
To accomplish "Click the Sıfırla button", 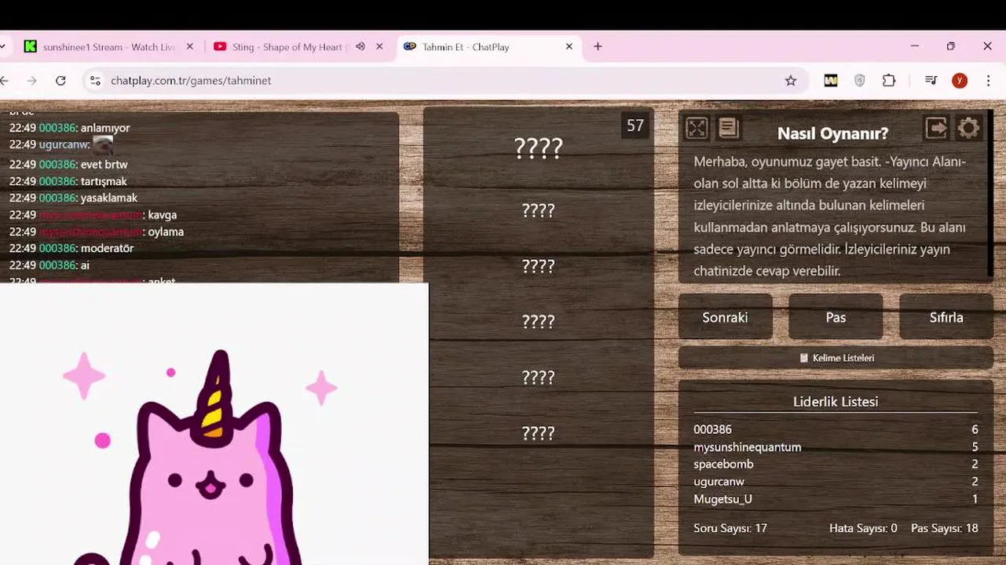I will [946, 317].
